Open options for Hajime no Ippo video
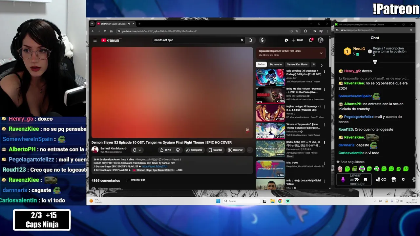The height and width of the screenshot is (236, 420). [x=324, y=107]
